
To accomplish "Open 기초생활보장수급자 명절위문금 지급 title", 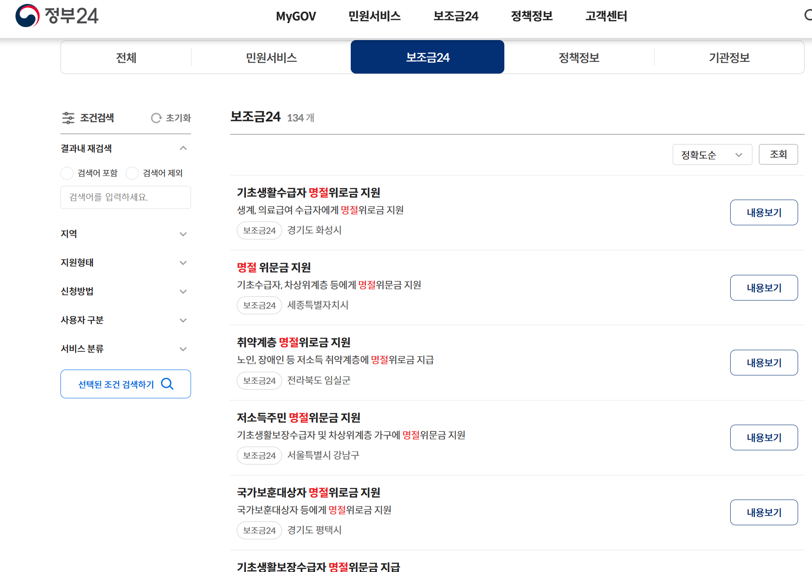I will [x=319, y=566].
